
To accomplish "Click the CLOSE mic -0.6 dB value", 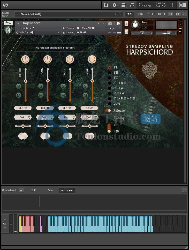I will pyautogui.click(x=23, y=108).
